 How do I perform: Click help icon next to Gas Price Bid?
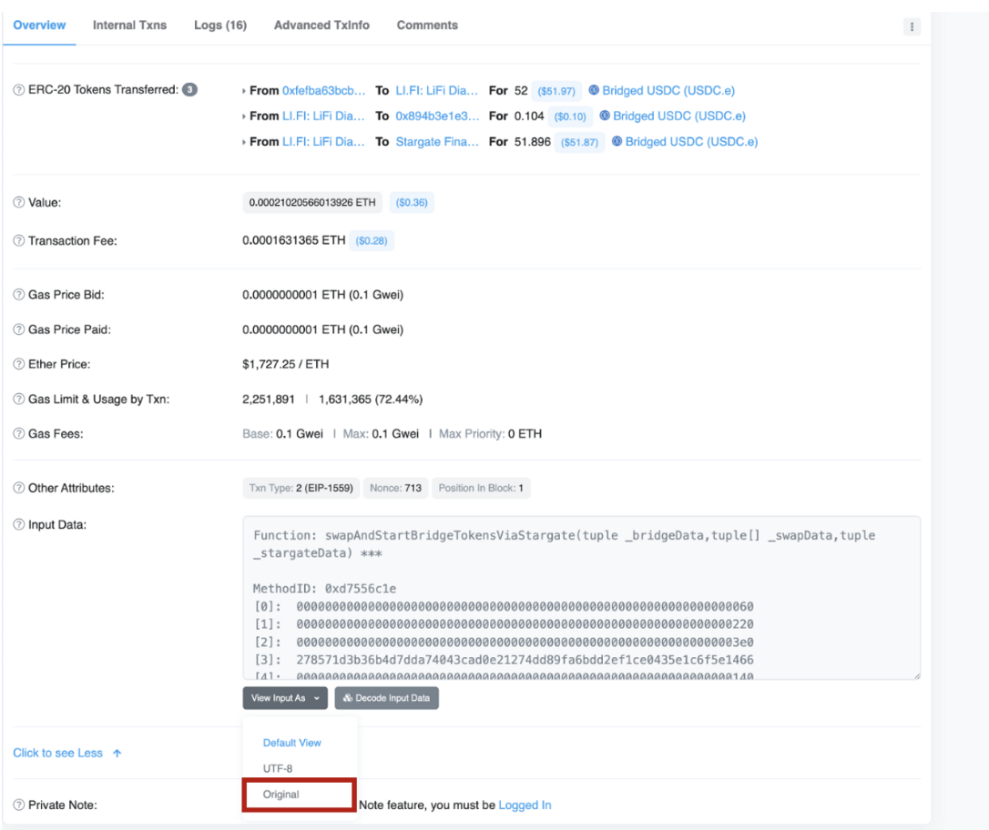[x=19, y=294]
